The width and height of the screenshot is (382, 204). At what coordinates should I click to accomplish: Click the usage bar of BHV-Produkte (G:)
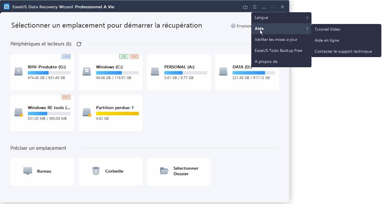49,73
